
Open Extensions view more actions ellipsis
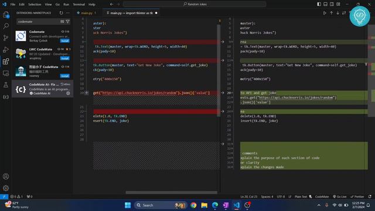tap(68, 13)
